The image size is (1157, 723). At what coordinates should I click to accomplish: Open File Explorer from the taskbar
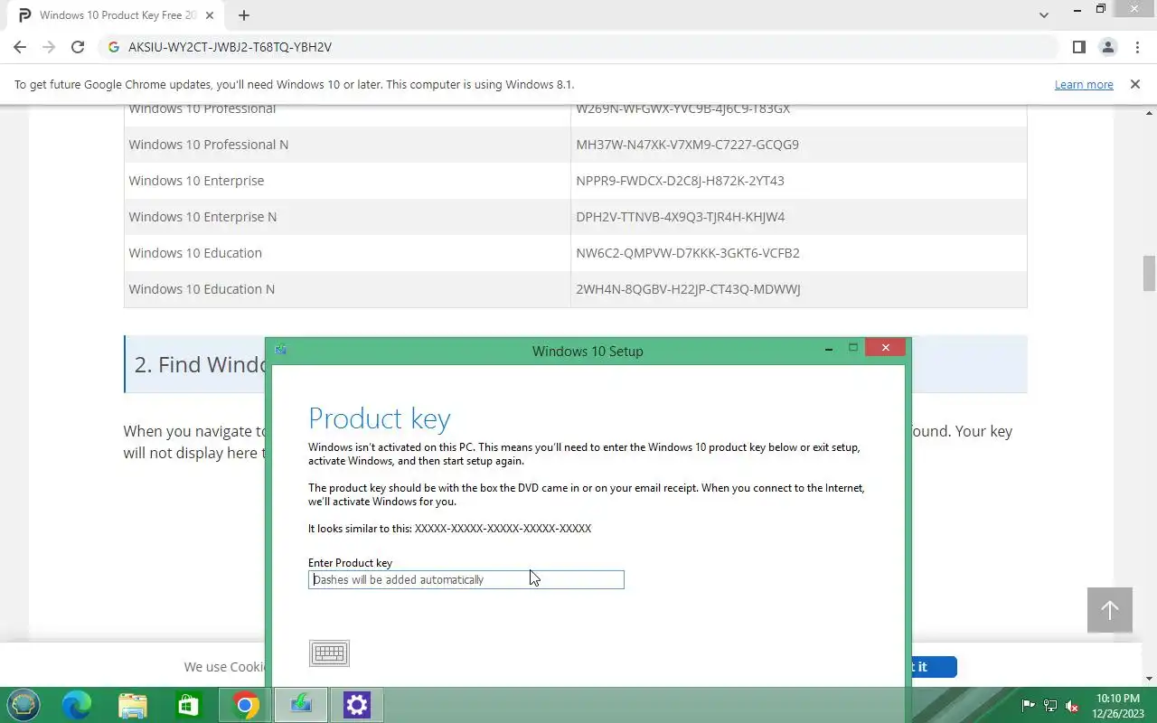[x=133, y=705]
